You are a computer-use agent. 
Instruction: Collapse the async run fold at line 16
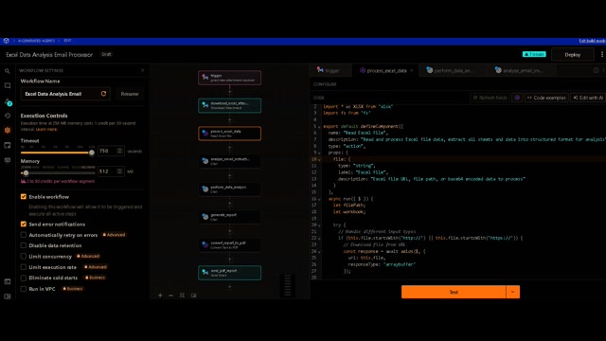click(319, 199)
